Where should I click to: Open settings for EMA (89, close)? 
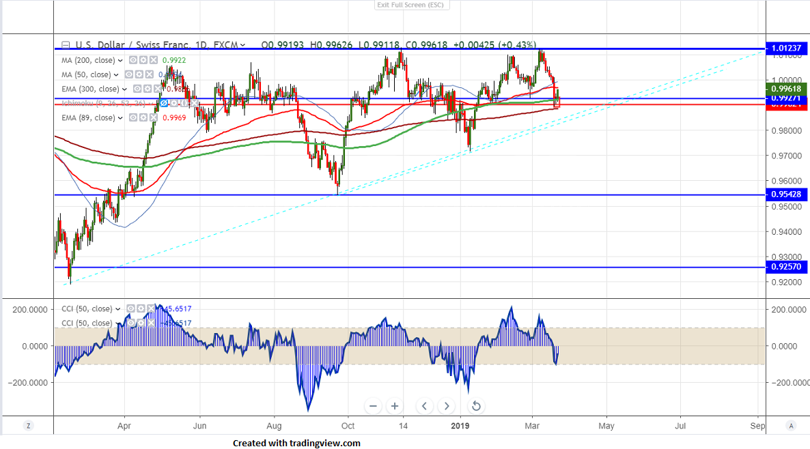pyautogui.click(x=143, y=117)
